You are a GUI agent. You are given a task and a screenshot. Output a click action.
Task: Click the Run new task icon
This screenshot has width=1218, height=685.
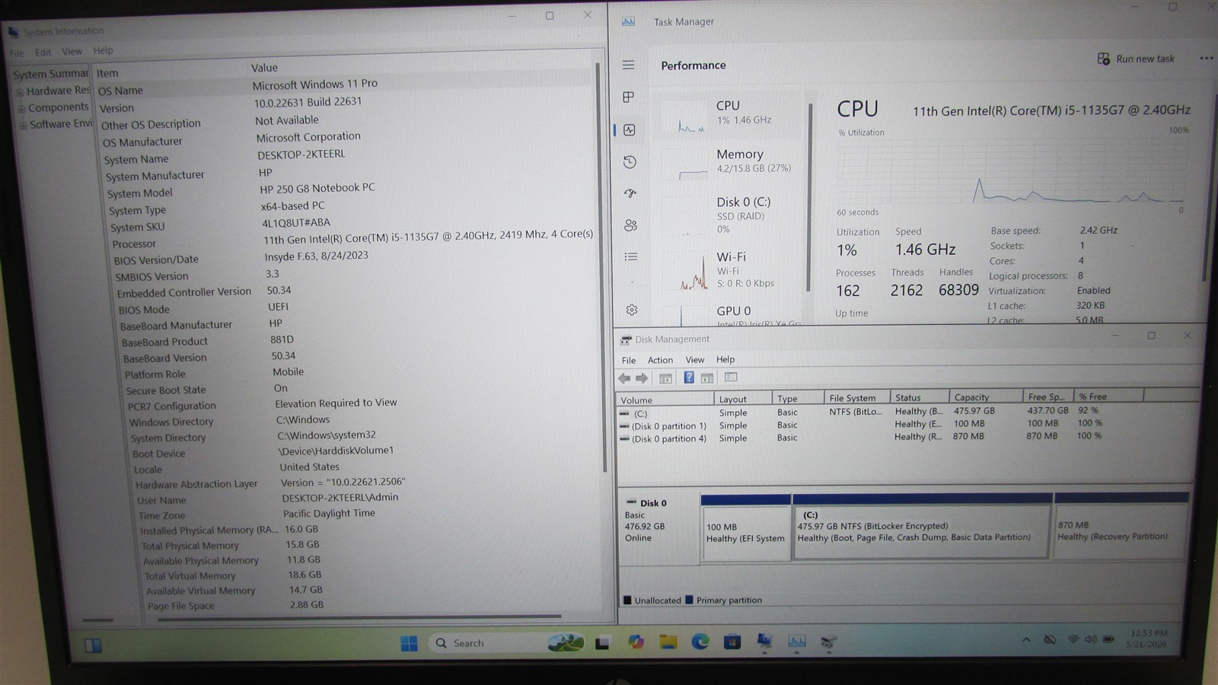coord(1103,59)
